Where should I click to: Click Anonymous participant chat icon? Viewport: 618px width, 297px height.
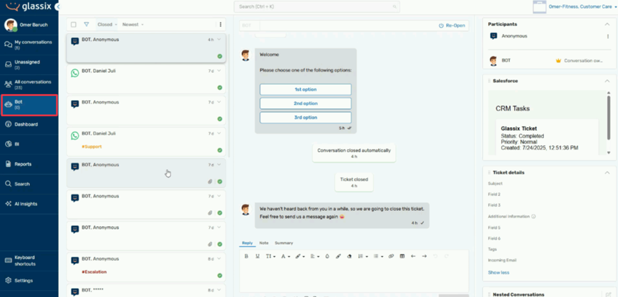point(493,36)
